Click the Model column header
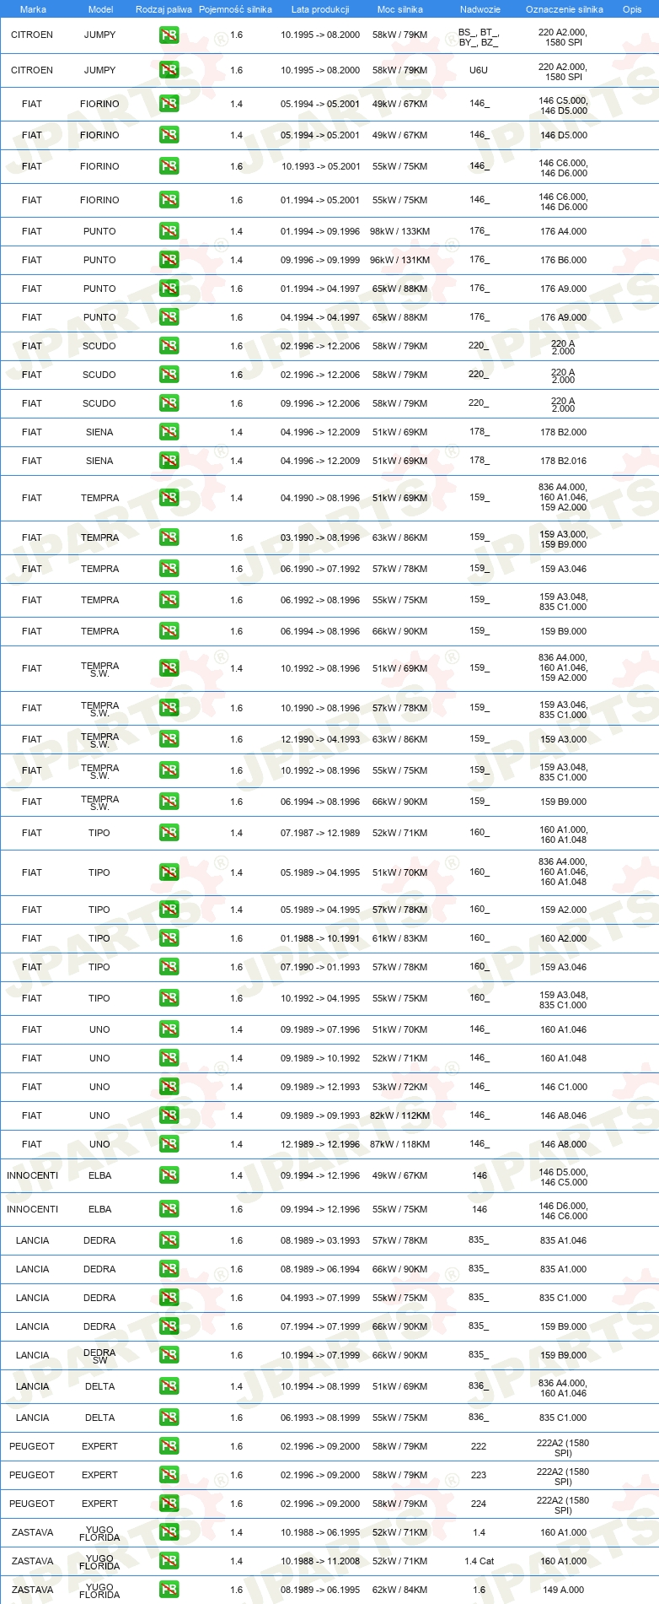Screen dimensions: 659x1604 [100, 9]
